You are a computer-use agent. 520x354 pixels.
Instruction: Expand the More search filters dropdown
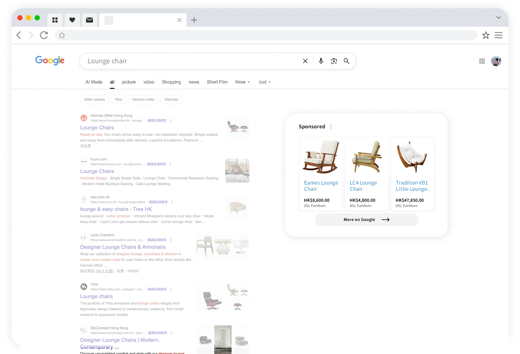(242, 82)
